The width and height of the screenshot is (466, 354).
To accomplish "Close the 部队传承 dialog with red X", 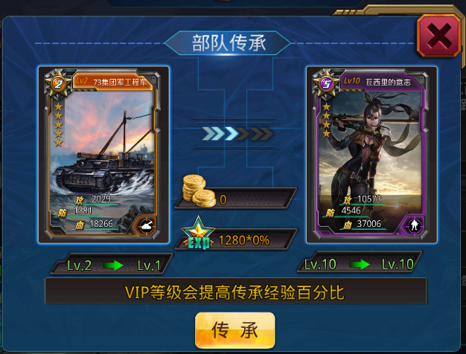I will coord(438,36).
